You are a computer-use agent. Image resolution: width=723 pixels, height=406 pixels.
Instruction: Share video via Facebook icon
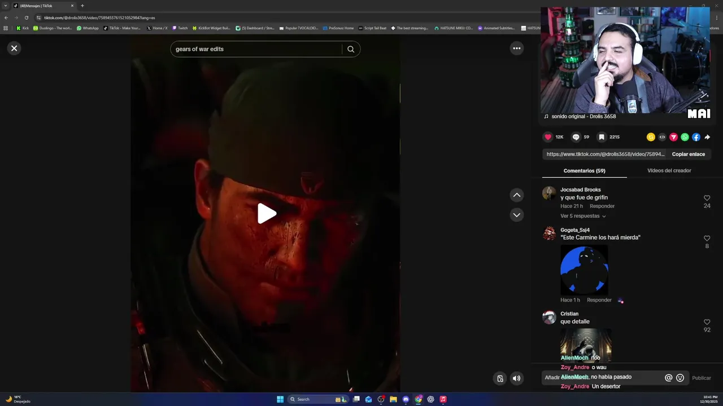[x=696, y=137]
